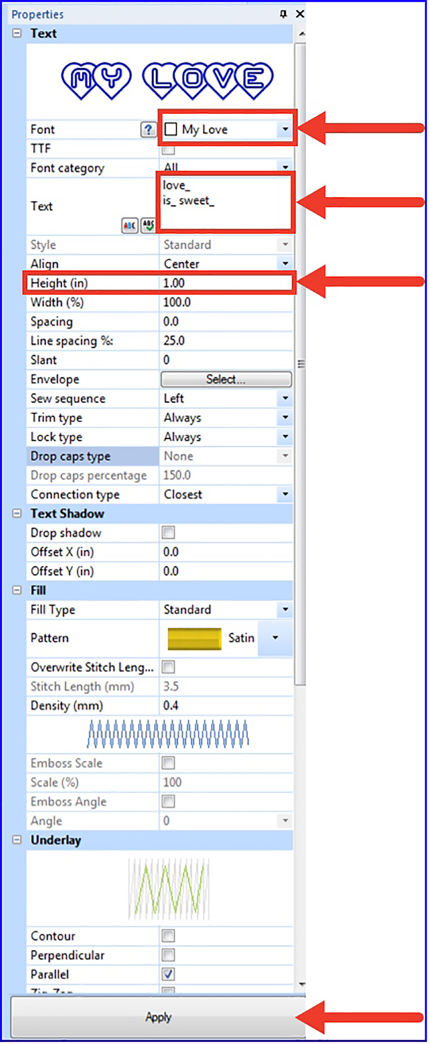Click the Apply button
Screen dimensions: 430x1044
pos(158,1017)
